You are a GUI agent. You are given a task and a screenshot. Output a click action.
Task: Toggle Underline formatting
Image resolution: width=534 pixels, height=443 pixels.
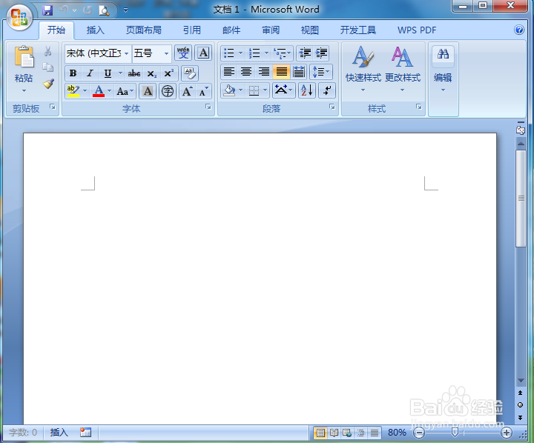pos(108,73)
